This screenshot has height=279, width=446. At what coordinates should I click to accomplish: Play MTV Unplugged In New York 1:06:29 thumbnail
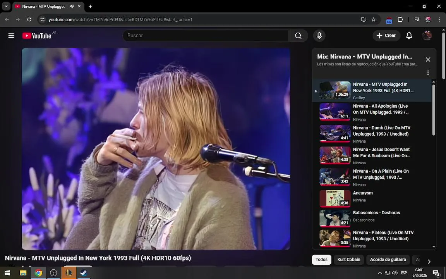point(335,90)
